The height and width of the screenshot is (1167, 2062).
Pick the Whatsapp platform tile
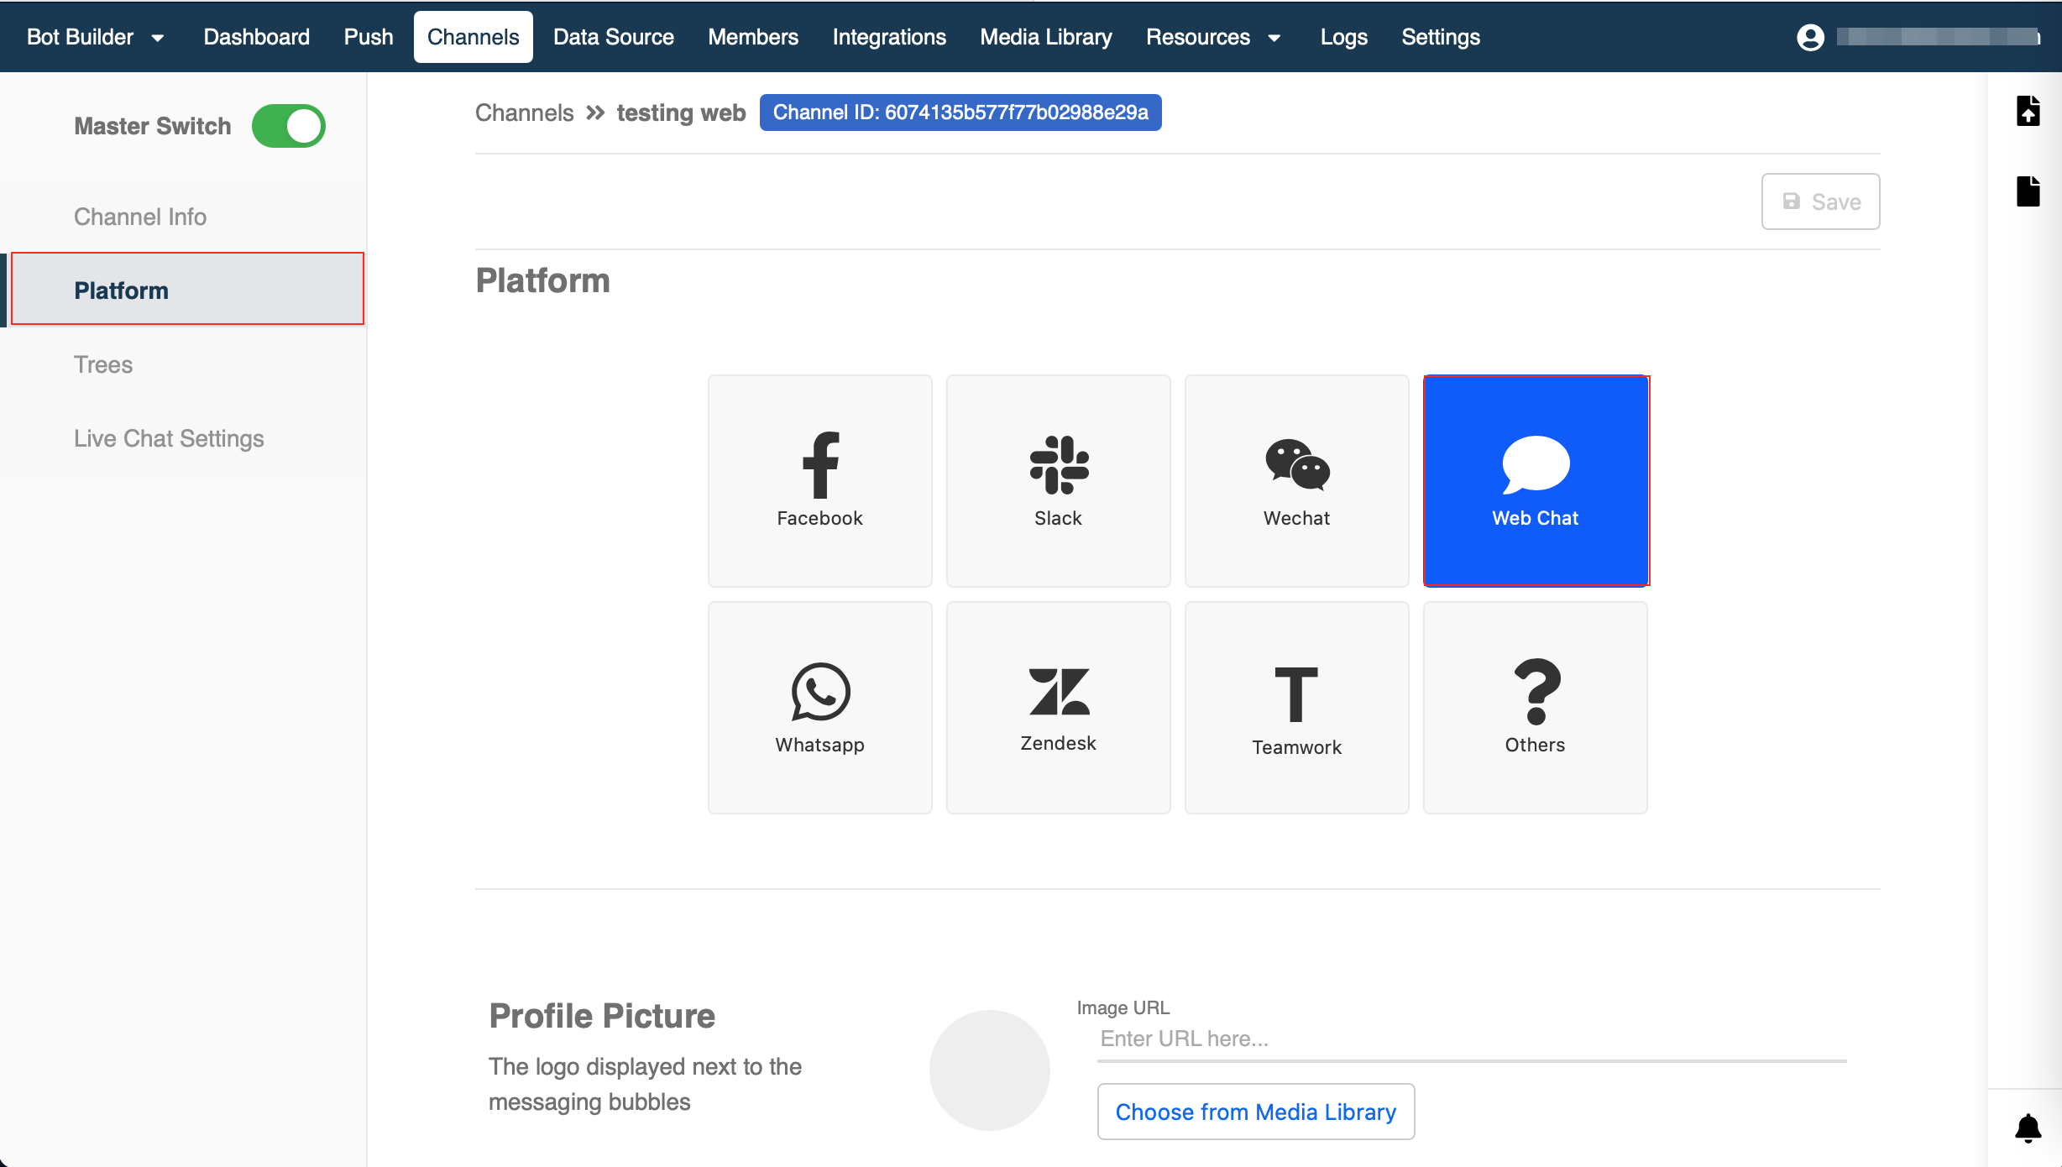(x=819, y=707)
